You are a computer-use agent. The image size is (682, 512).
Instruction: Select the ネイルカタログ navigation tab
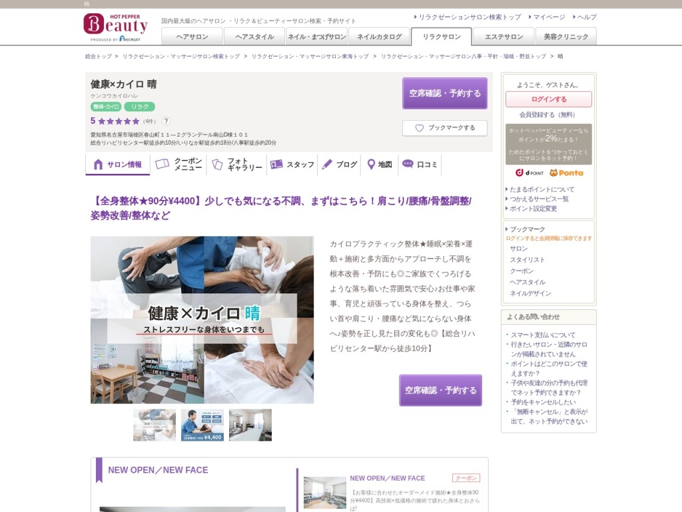click(379, 37)
